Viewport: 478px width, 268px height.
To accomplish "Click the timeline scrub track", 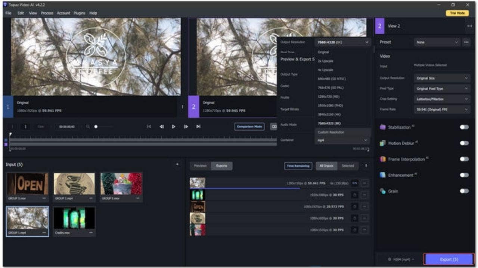I will [x=143, y=141].
